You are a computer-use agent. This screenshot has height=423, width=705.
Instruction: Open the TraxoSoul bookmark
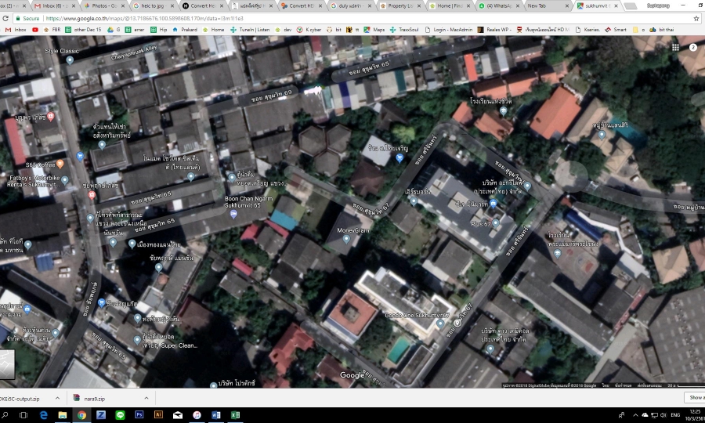(403, 30)
